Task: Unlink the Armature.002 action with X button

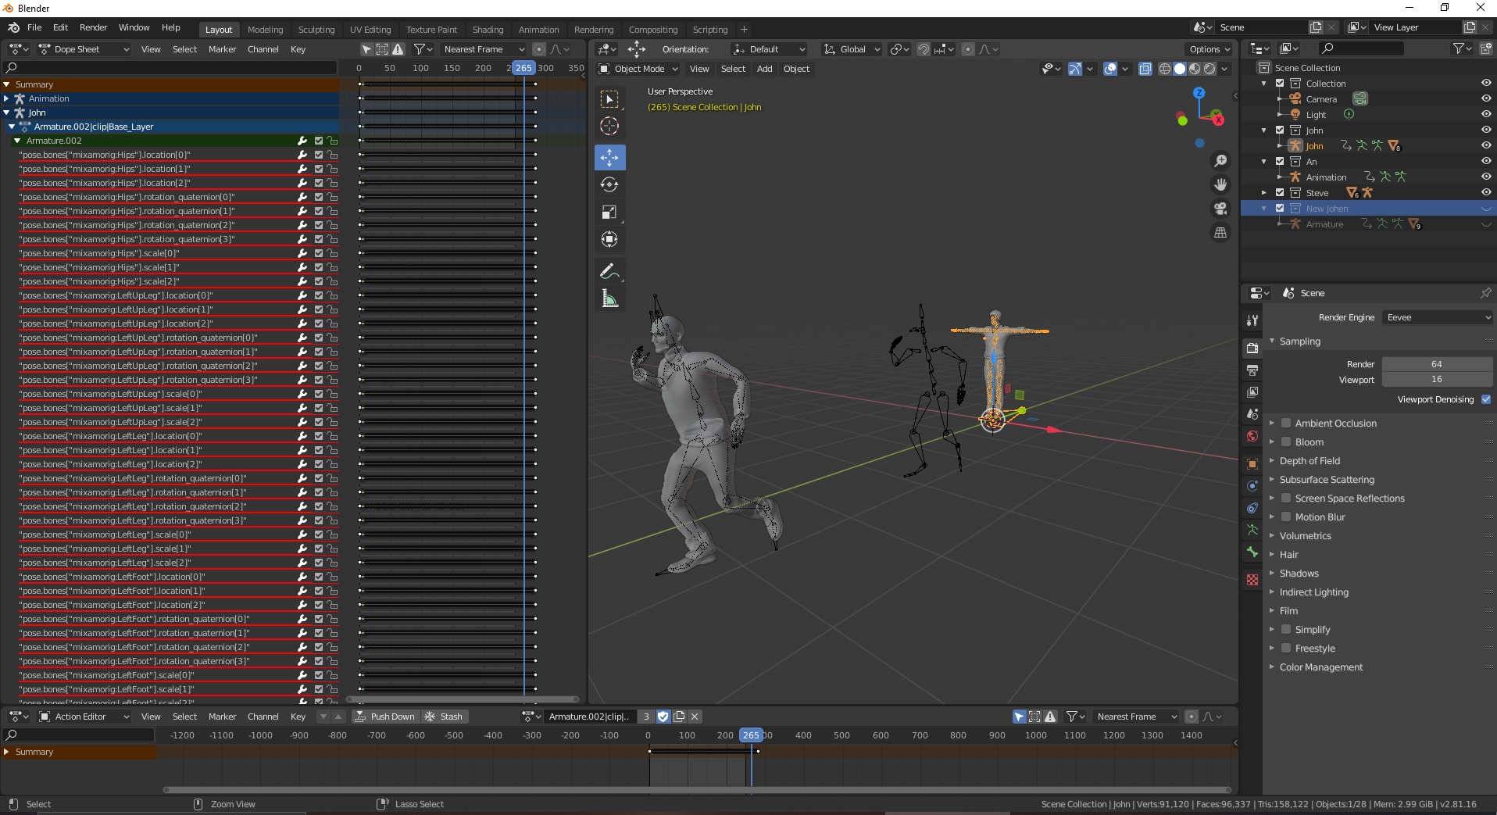Action: [x=695, y=717]
